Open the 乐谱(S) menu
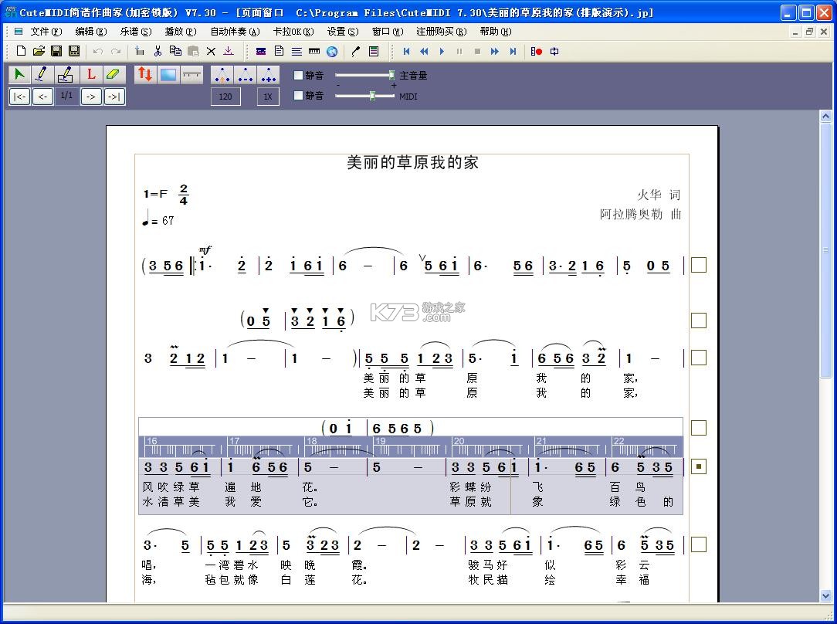This screenshot has width=837, height=624. click(136, 32)
